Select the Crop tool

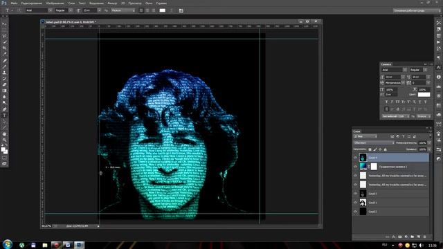5,48
